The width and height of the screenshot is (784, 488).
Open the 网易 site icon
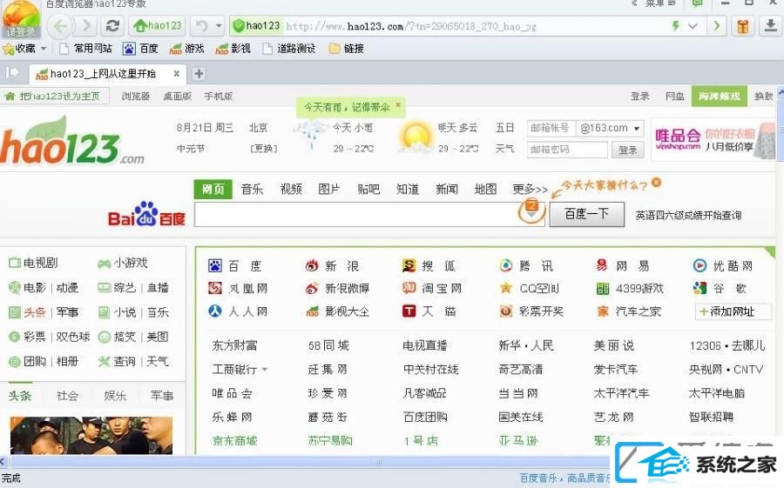602,265
